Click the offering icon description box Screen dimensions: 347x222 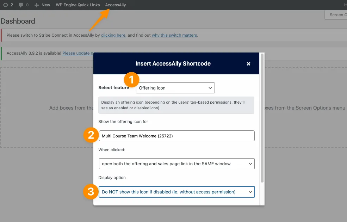(176, 105)
